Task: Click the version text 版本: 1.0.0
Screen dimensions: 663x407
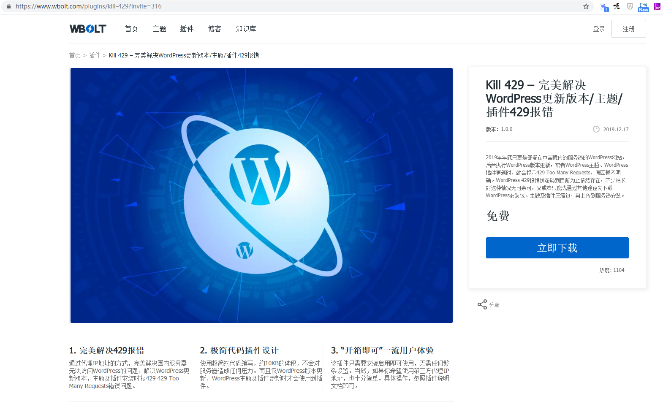Action: click(x=499, y=129)
